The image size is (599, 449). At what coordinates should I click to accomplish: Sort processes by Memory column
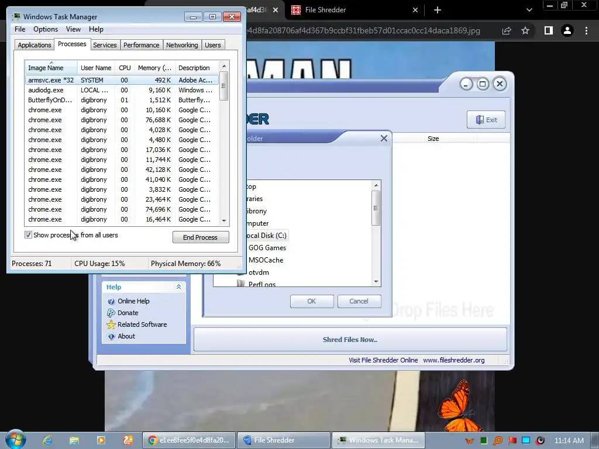tap(154, 68)
